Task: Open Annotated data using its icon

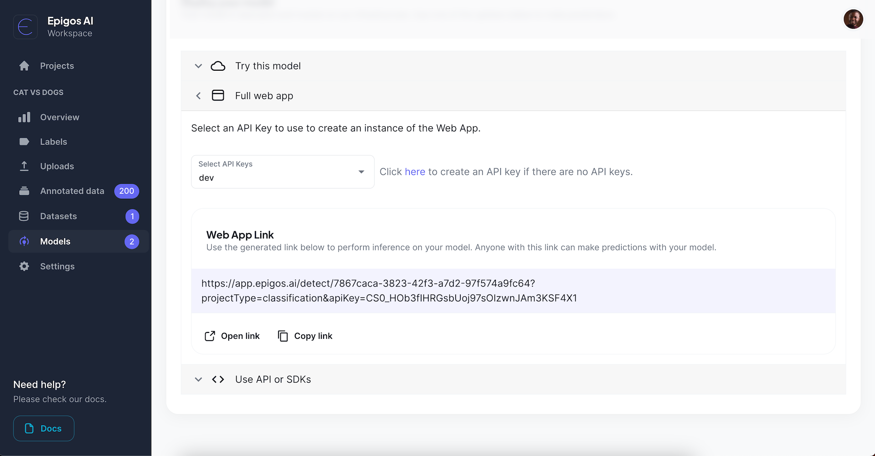Action: tap(24, 191)
